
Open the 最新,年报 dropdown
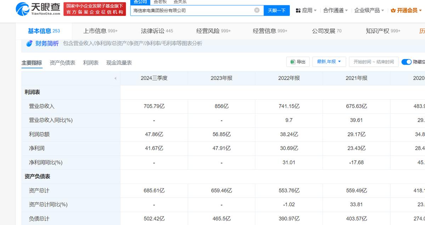pyautogui.click(x=329, y=62)
